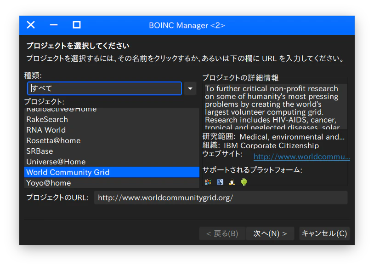Open the 種類 dropdown arrow
The width and height of the screenshot is (374, 268).
(190, 89)
